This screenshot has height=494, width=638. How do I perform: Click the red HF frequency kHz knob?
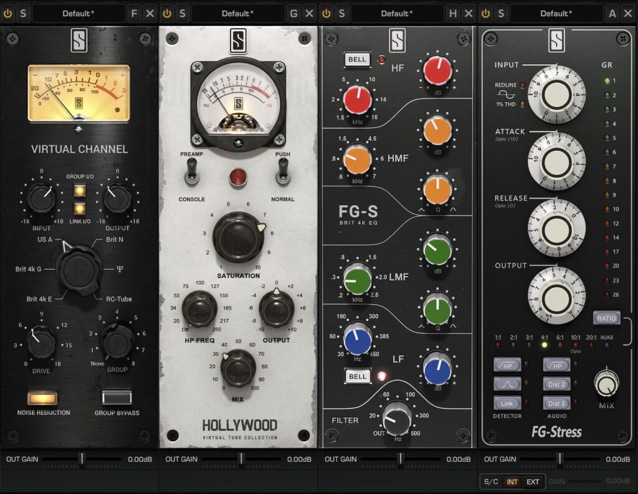click(x=357, y=100)
